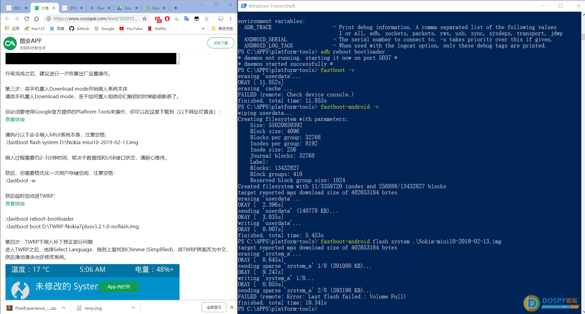Close the Chrome downloads bar
Viewport: 585px width, 314px height.
232,307
